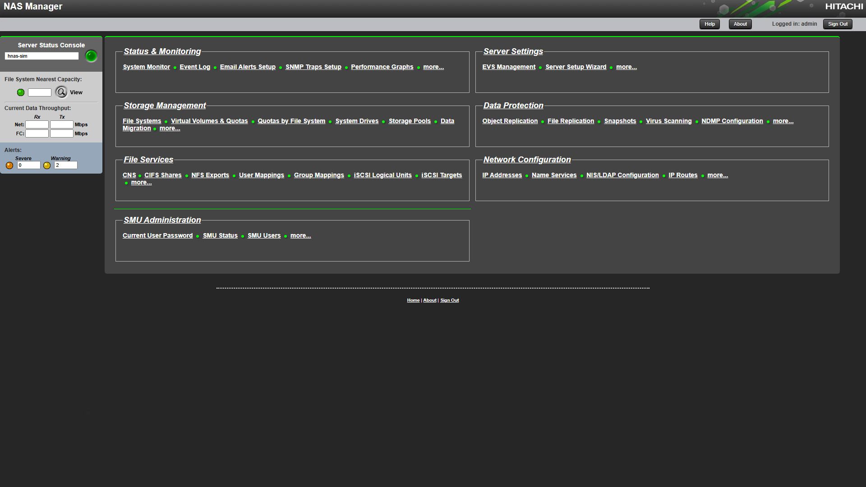Check SMU Status
This screenshot has height=487, width=866.
point(220,235)
